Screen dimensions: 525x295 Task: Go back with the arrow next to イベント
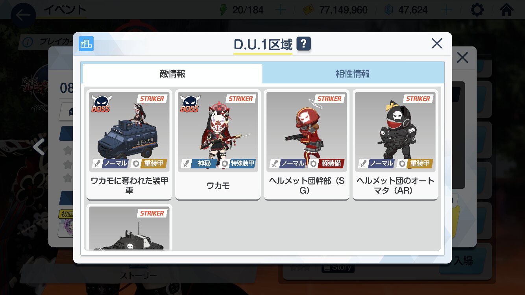23,15
